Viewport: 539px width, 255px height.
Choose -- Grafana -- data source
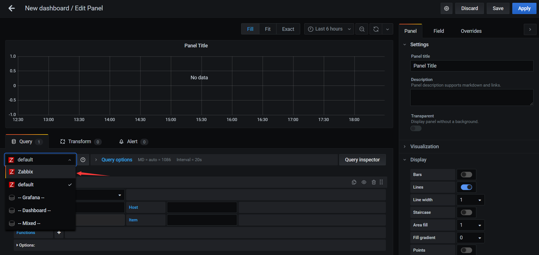41,198
